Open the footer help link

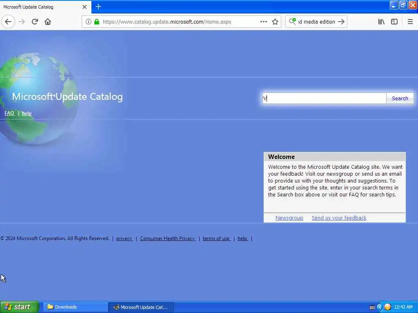(242, 238)
